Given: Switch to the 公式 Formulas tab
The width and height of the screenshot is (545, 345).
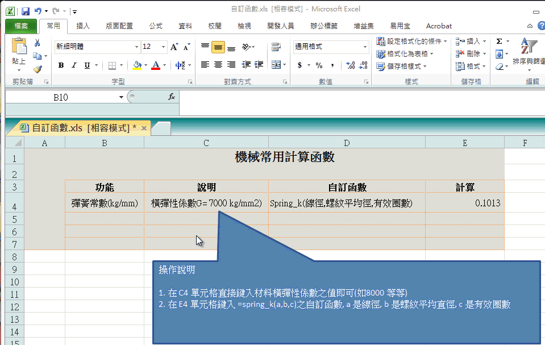Looking at the screenshot, I should tap(156, 26).
